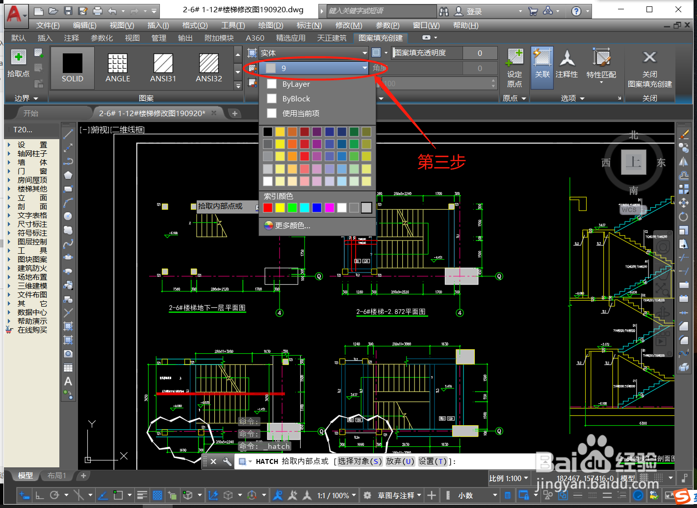Pick the cyan index color swatch
Screen dimensions: 697x508
(x=305, y=208)
